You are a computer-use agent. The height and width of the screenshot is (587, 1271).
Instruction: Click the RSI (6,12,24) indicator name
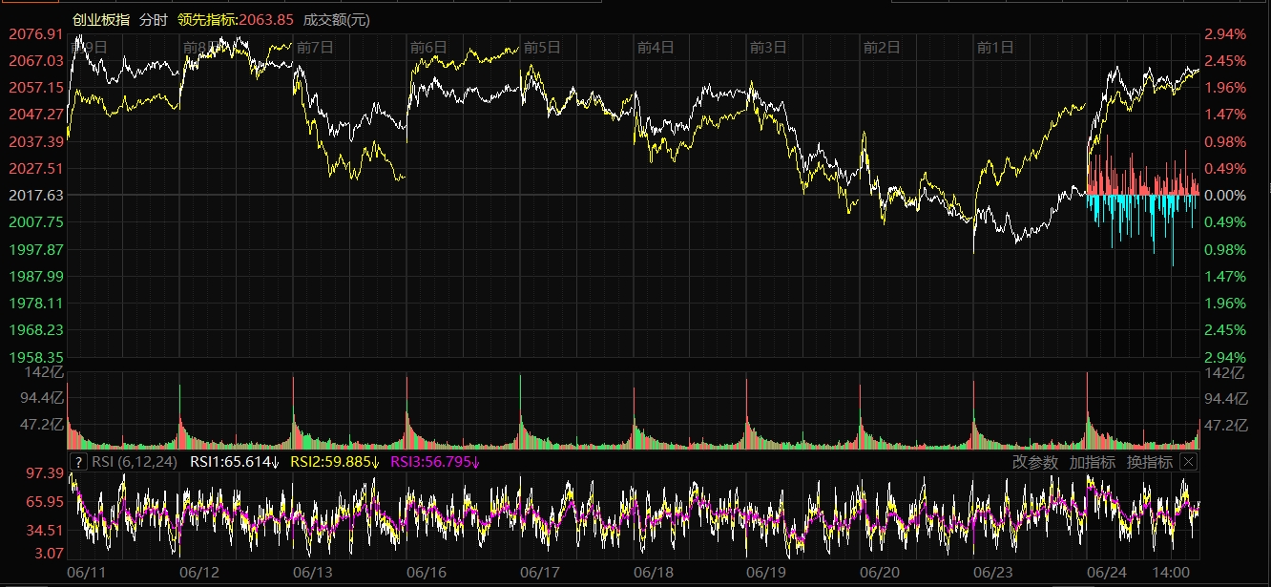pos(135,462)
